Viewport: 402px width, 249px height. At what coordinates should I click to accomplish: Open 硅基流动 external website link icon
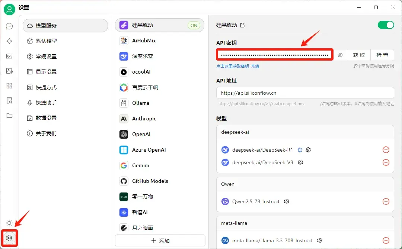[x=242, y=25]
